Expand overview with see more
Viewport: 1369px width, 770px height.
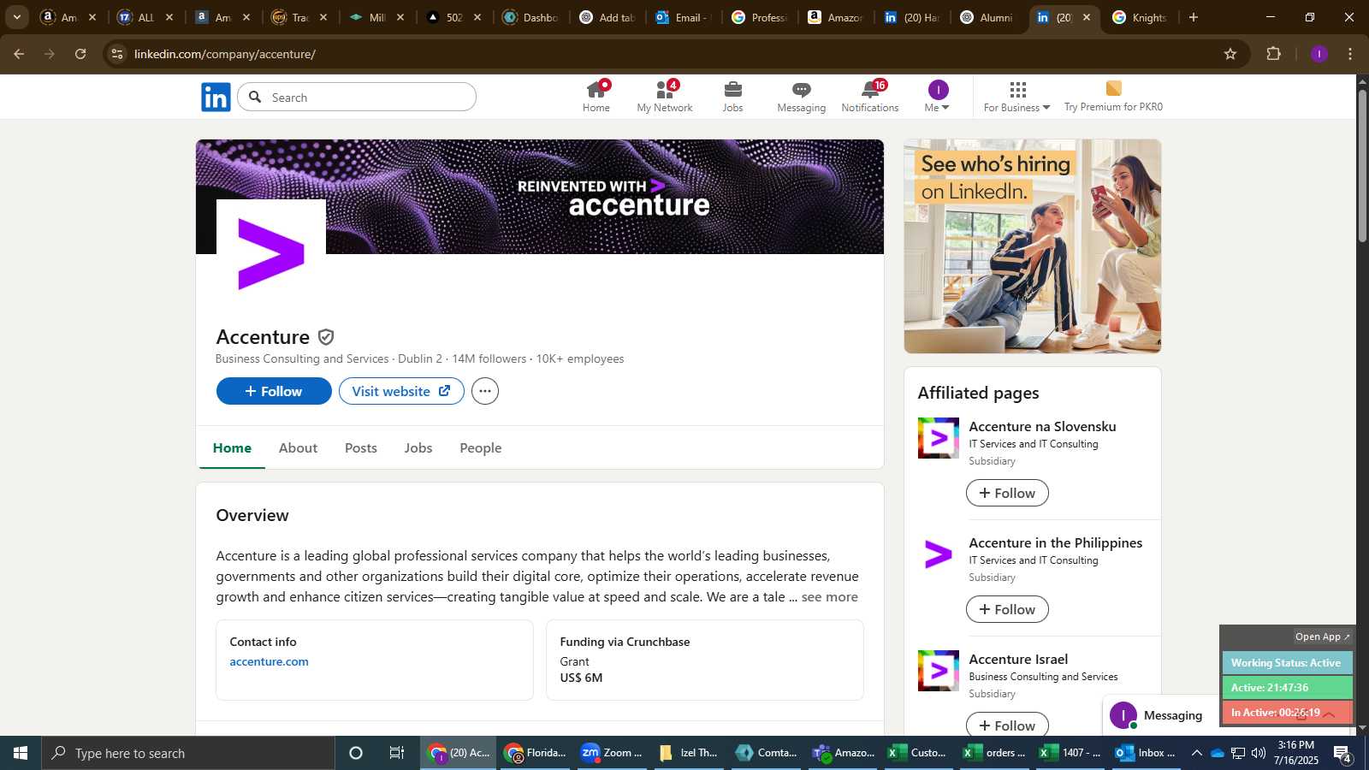pyautogui.click(x=829, y=597)
